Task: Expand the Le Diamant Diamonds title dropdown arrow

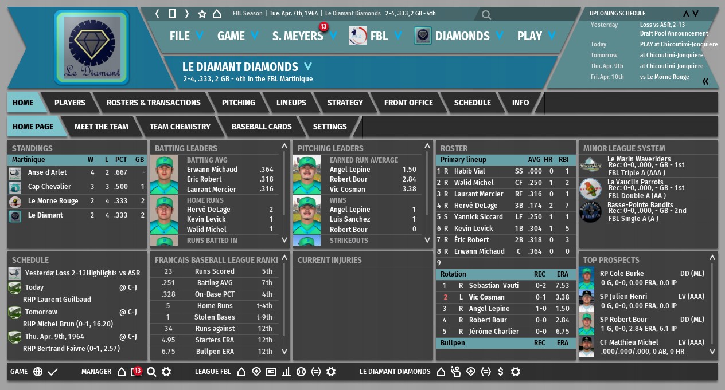Action: click(308, 66)
